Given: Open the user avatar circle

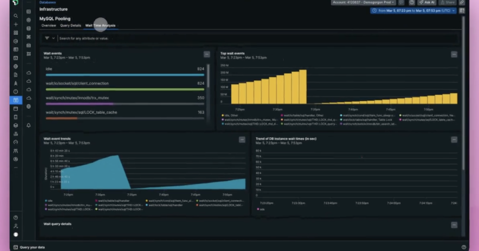Looking at the screenshot, I should coord(16,234).
